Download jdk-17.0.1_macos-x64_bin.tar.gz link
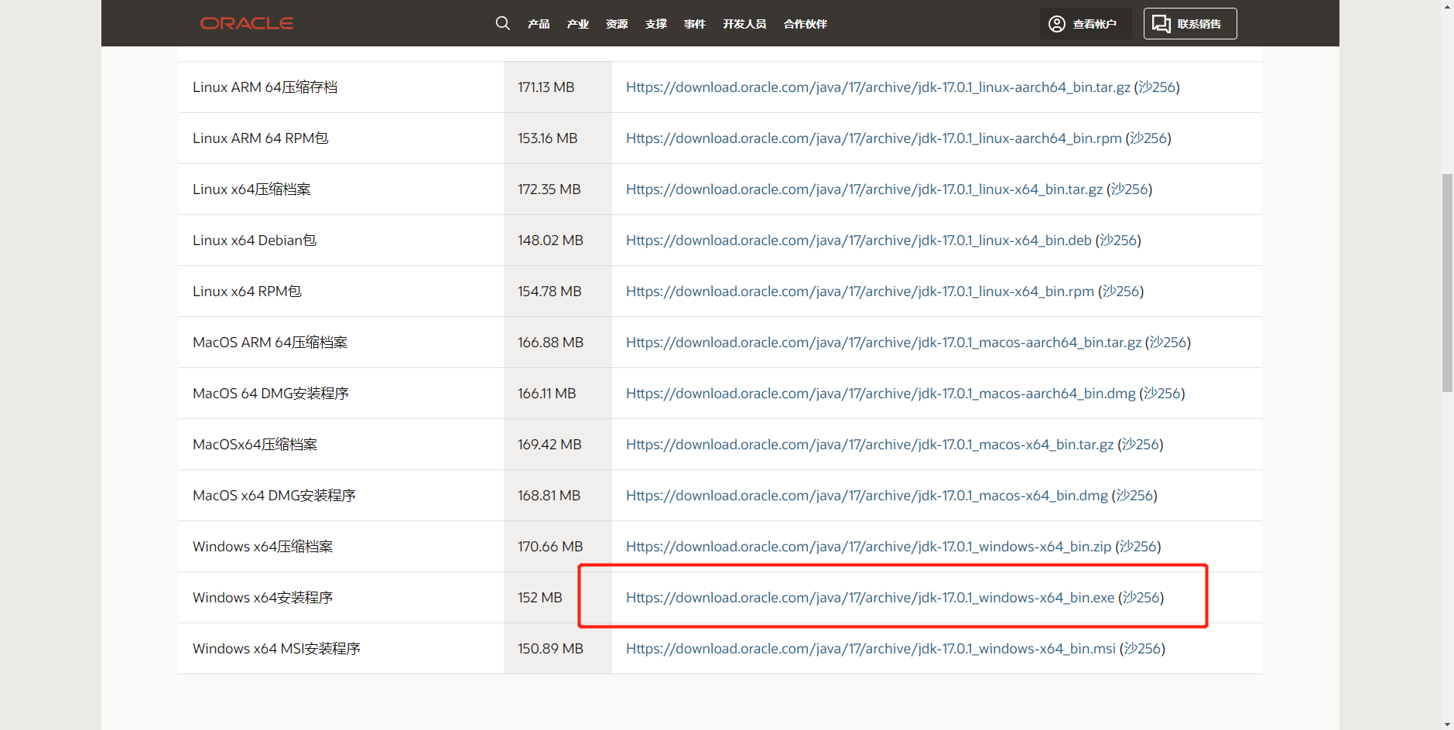Image resolution: width=1454 pixels, height=730 pixels. coord(870,445)
